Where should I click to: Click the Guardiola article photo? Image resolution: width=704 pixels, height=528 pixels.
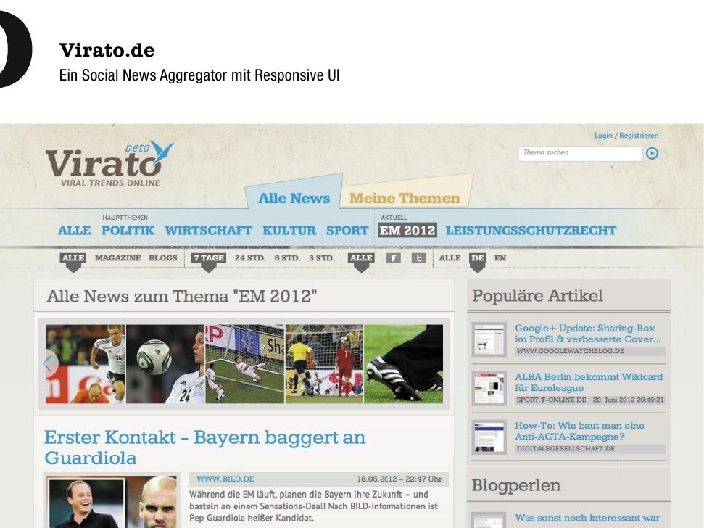click(x=112, y=502)
